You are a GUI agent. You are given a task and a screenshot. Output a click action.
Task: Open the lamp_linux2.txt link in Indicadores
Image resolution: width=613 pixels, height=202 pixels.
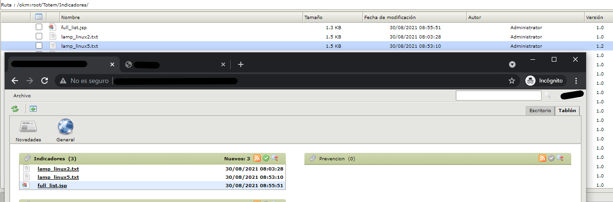pos(58,169)
